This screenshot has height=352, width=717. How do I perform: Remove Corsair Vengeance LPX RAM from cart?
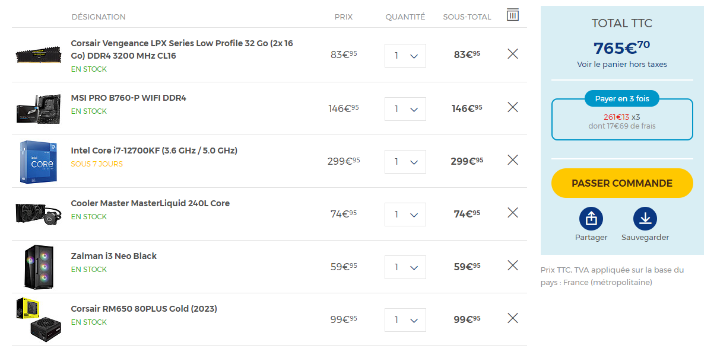click(513, 54)
